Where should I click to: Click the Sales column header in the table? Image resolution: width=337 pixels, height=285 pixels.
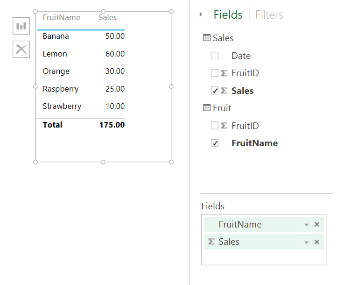(108, 18)
